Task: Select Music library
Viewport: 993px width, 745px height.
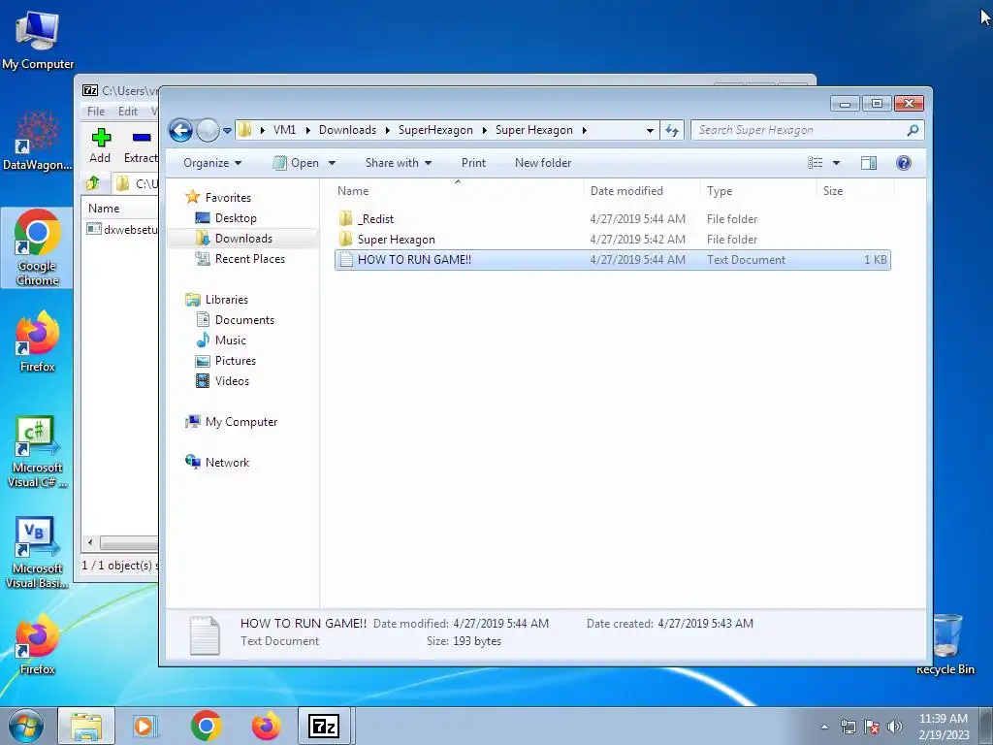Action: click(230, 340)
